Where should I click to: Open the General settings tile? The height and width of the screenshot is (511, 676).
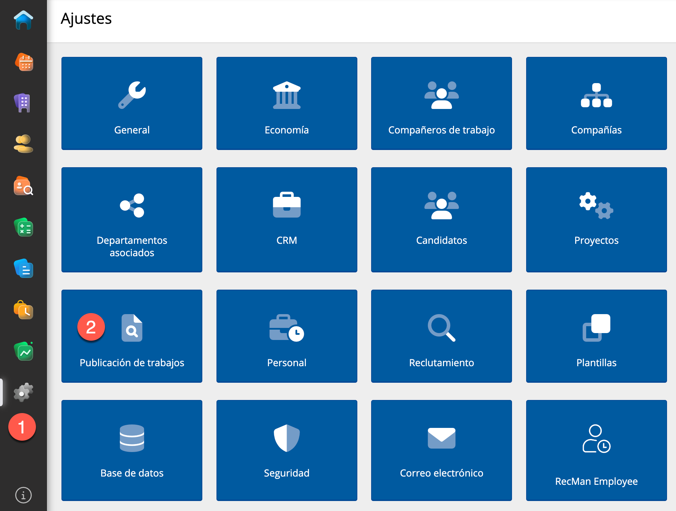(x=132, y=103)
